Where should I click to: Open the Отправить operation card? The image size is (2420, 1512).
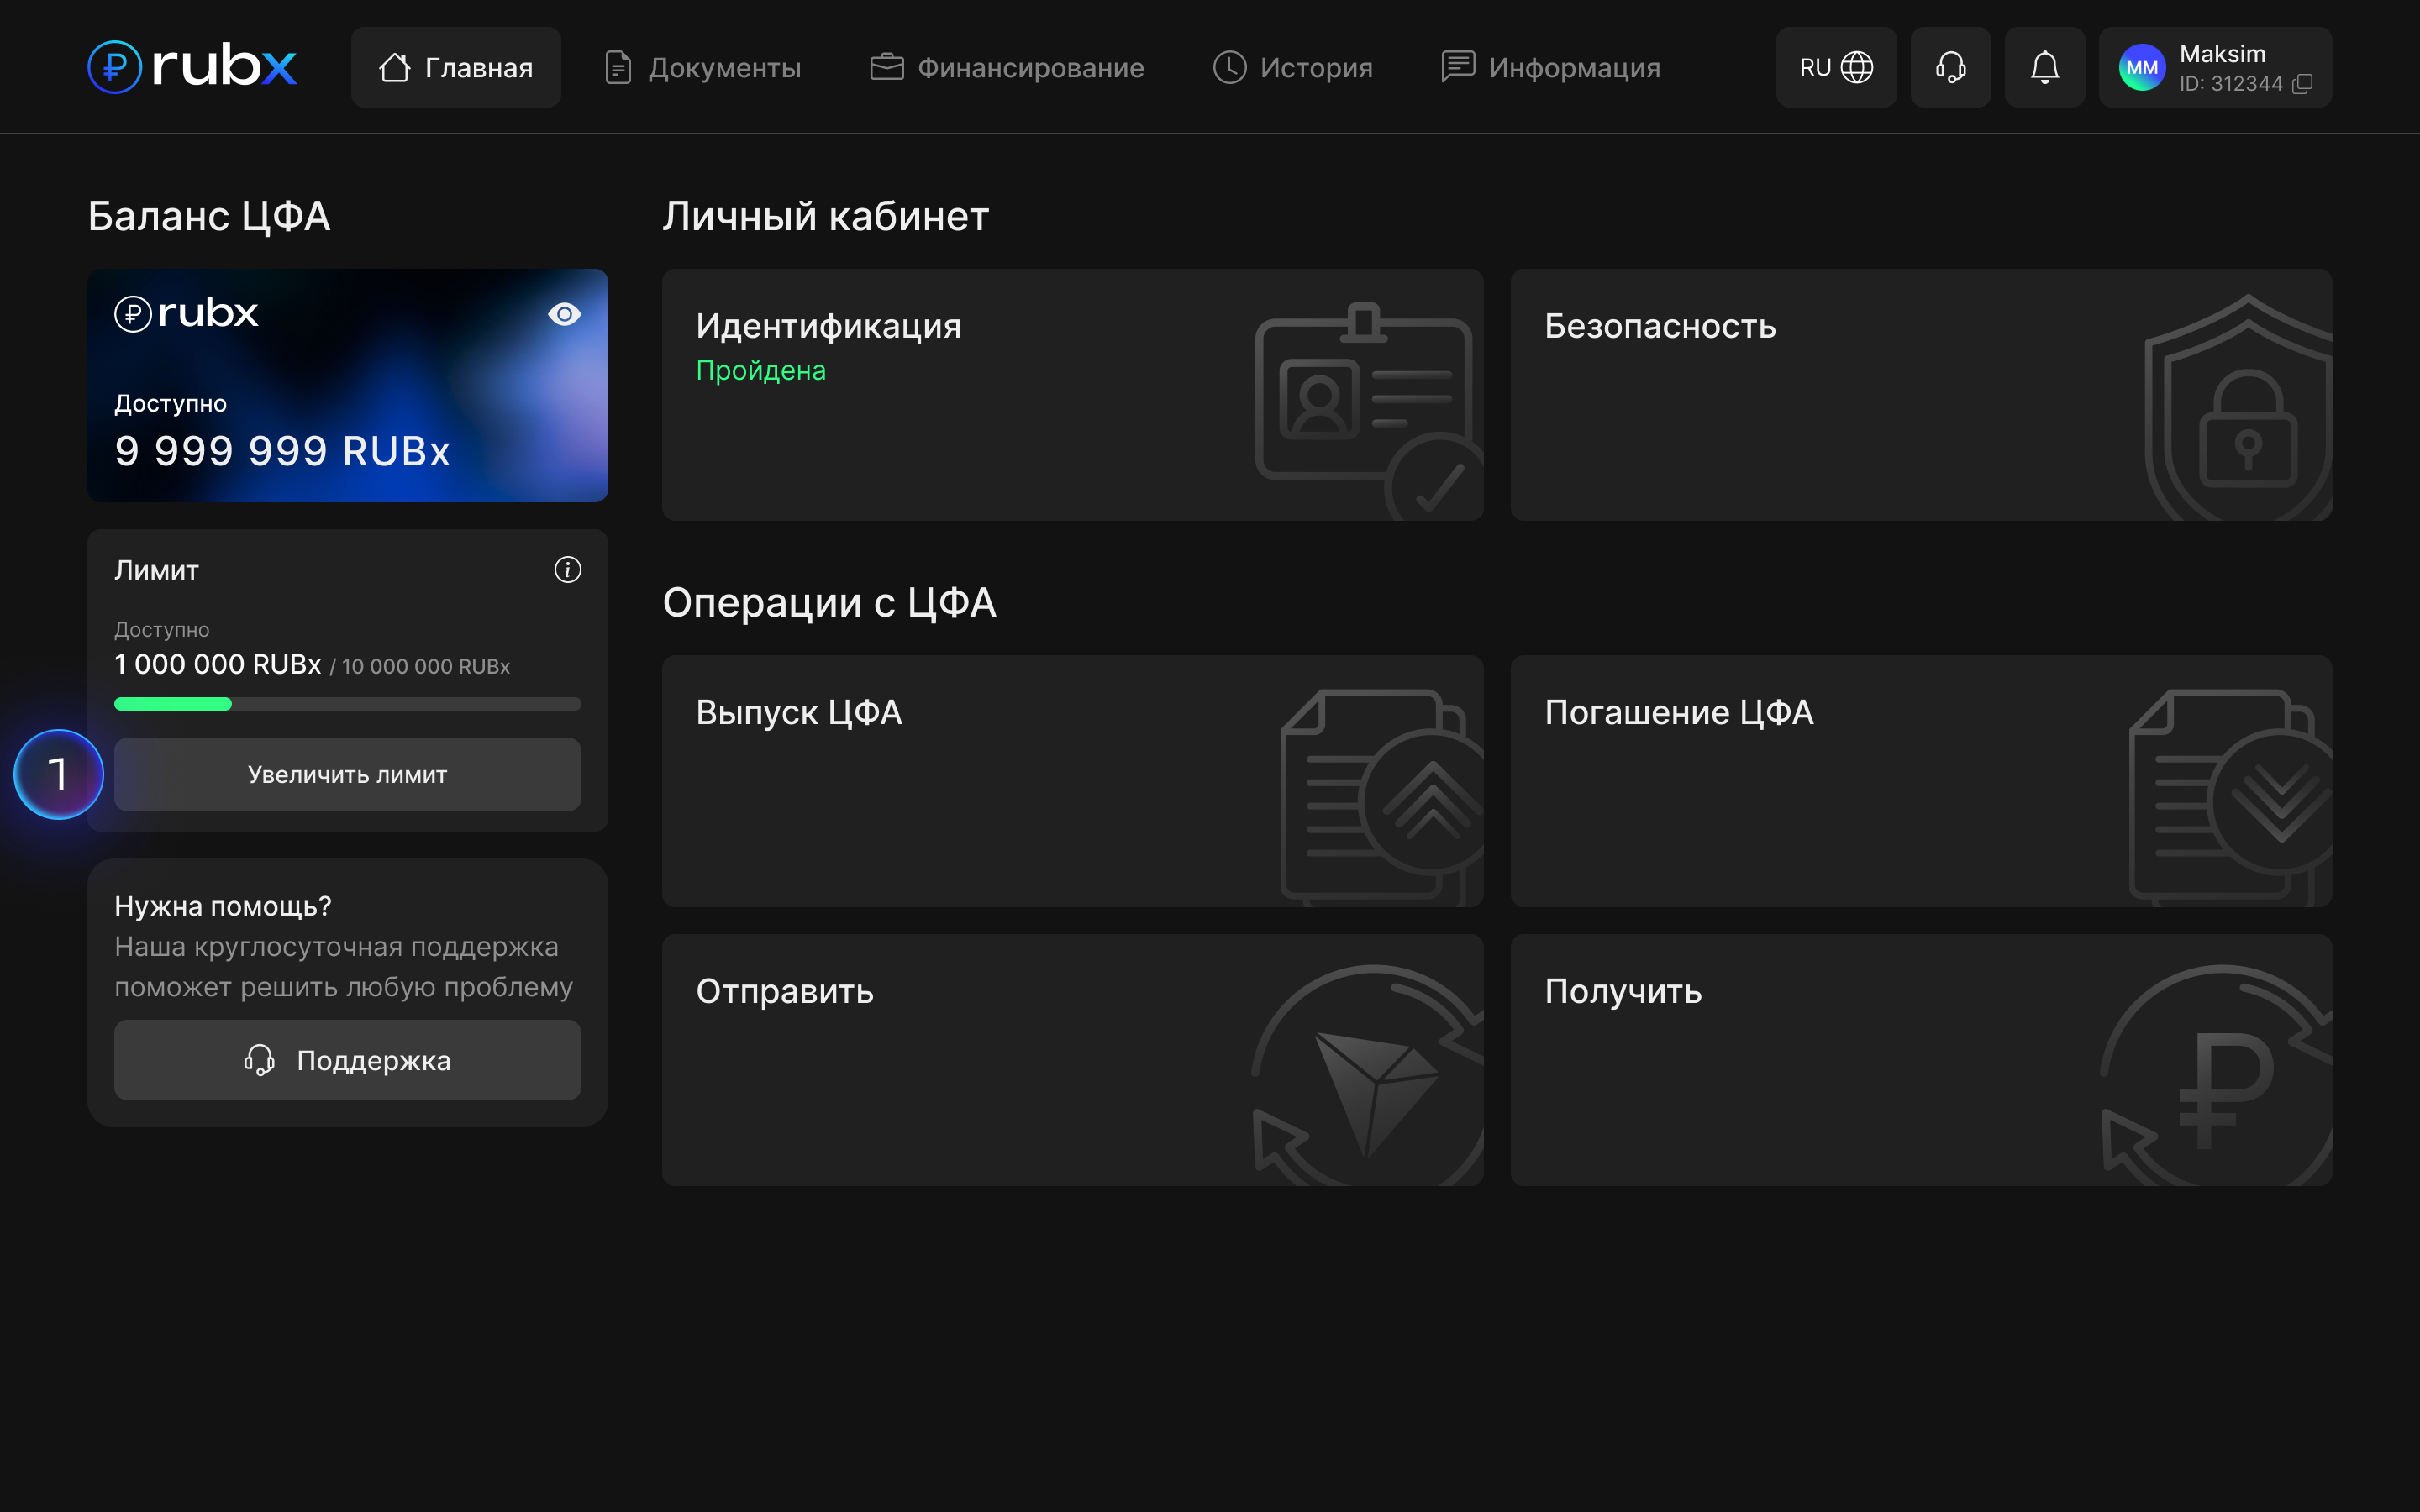[1072, 1059]
